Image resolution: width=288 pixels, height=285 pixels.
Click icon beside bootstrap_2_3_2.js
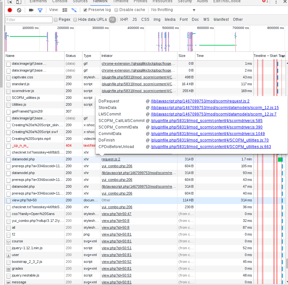[x=8, y=262]
